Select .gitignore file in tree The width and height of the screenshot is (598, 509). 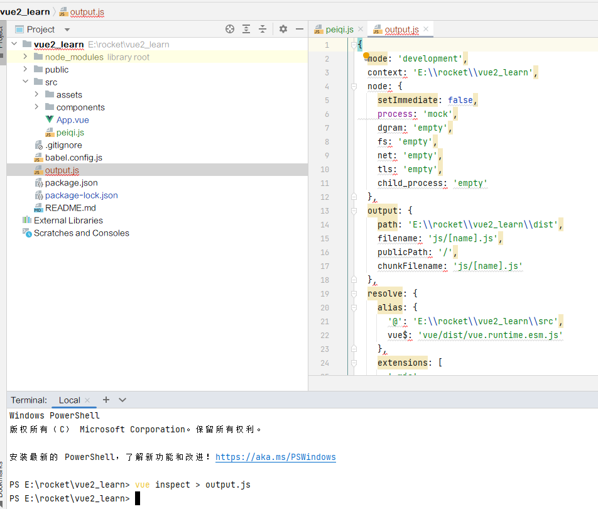pyautogui.click(x=63, y=145)
